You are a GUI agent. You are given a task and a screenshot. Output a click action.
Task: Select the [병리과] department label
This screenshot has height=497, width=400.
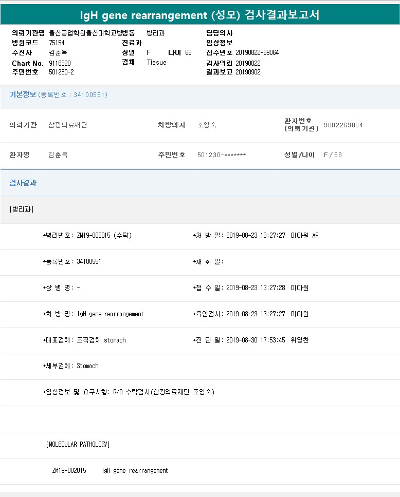point(22,209)
